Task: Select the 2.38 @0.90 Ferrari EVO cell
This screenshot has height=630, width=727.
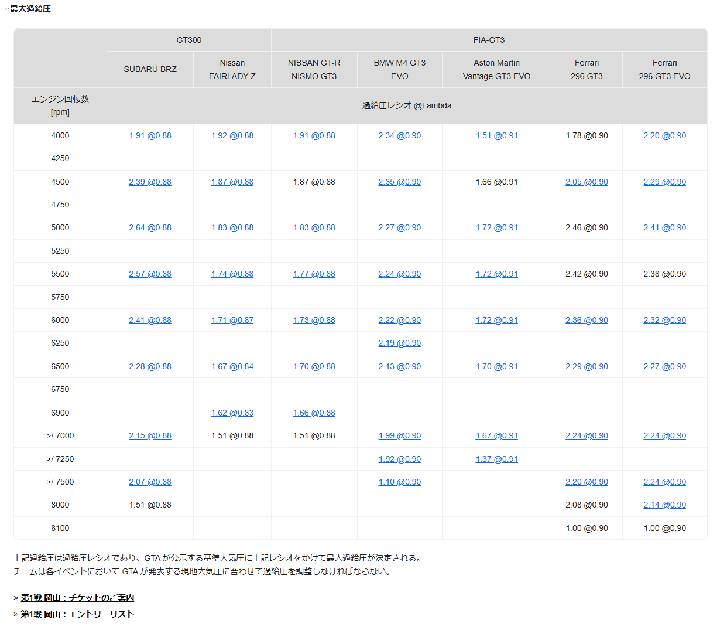Action: pos(665,274)
